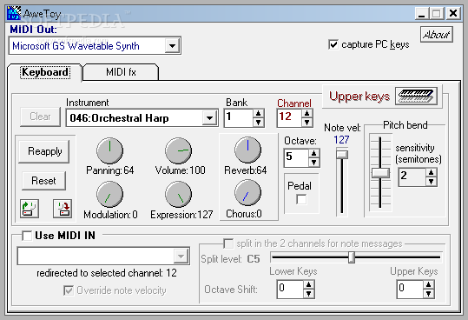Viewport: 468px width, 320px height.
Task: Disable capture PC keys checkbox
Action: click(333, 45)
